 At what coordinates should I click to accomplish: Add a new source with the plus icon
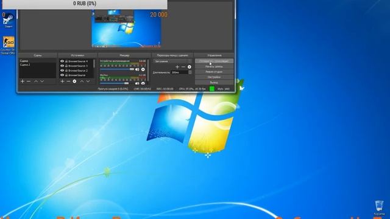coord(62,81)
